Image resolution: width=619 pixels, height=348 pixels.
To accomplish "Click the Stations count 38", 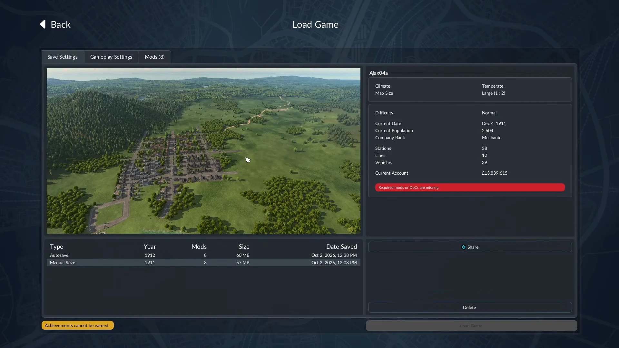I will (x=485, y=148).
